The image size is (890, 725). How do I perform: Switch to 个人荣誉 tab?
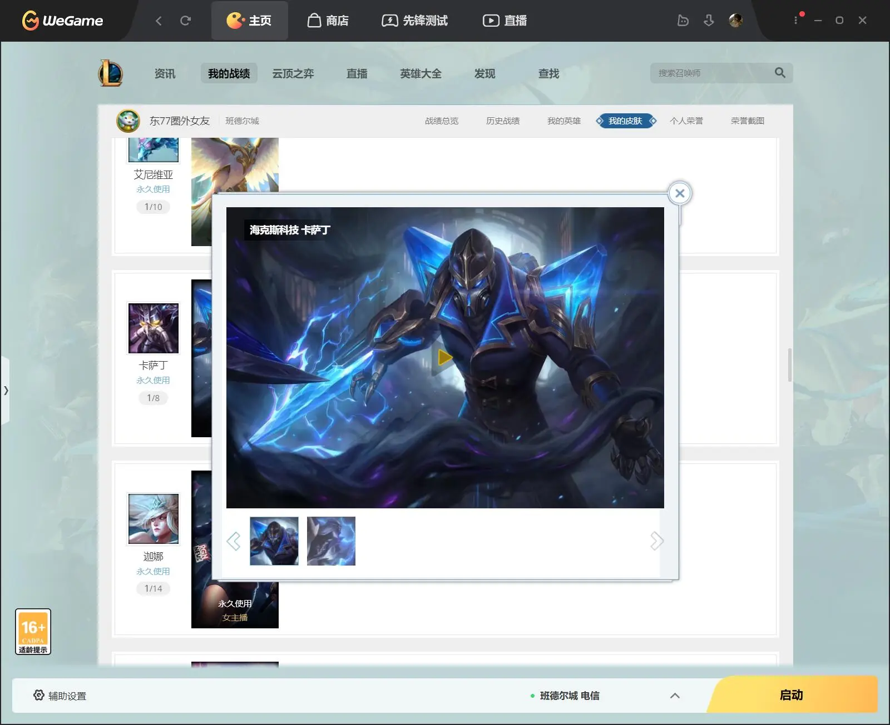click(x=686, y=121)
